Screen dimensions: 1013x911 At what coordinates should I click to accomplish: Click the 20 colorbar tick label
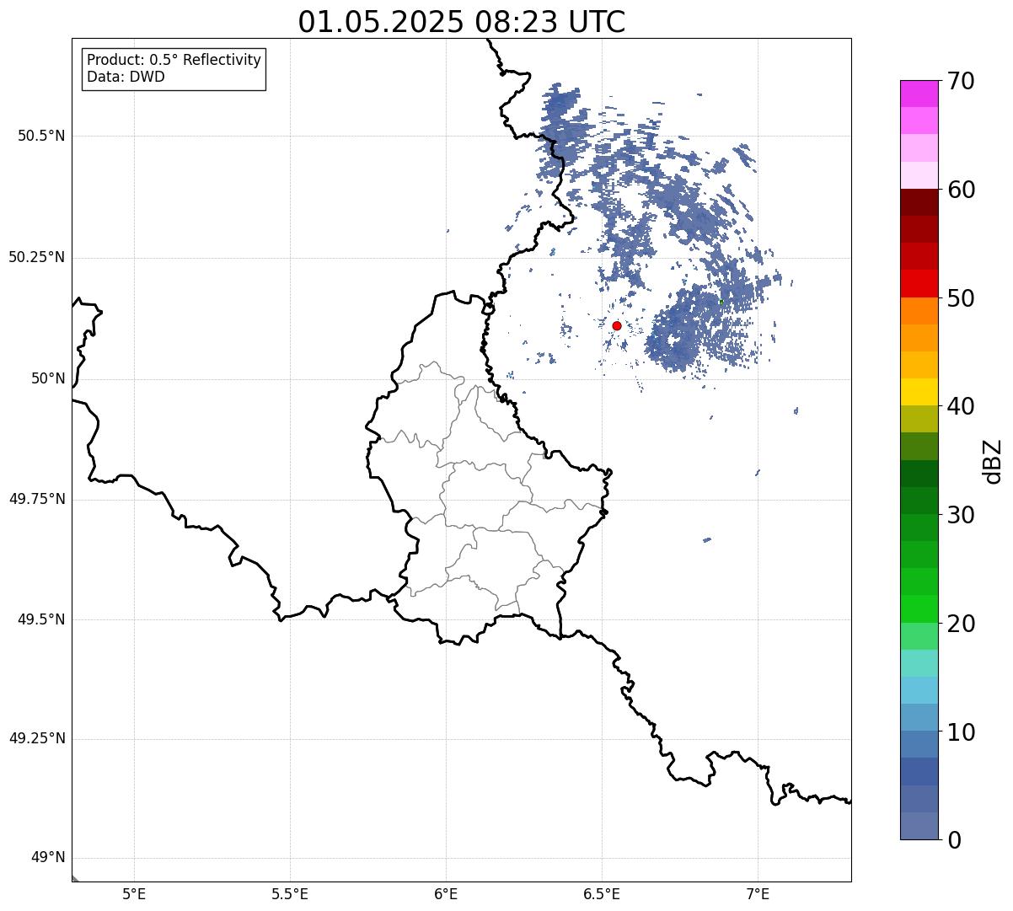click(961, 624)
